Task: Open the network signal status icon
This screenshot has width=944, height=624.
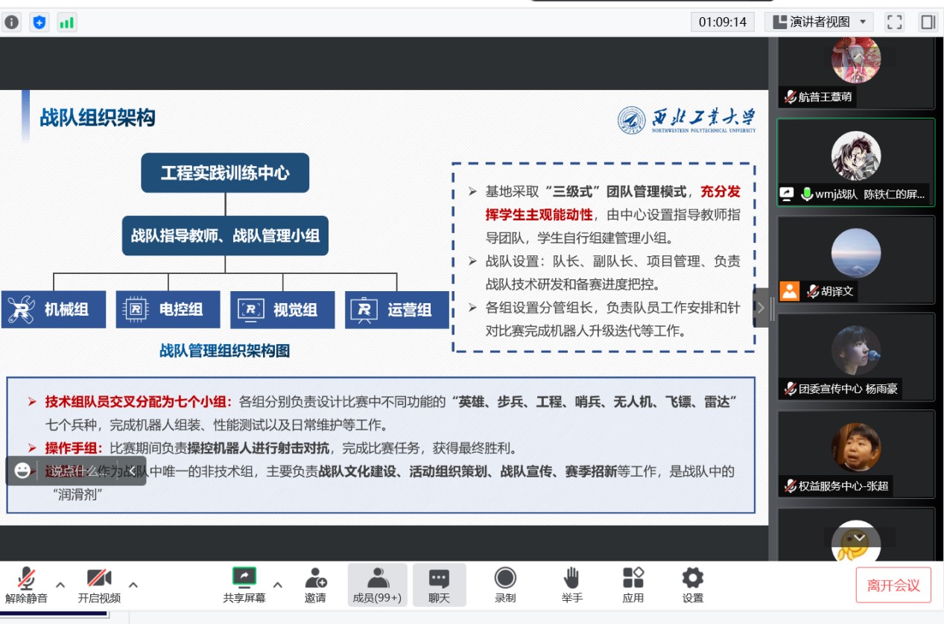Action: [x=67, y=22]
